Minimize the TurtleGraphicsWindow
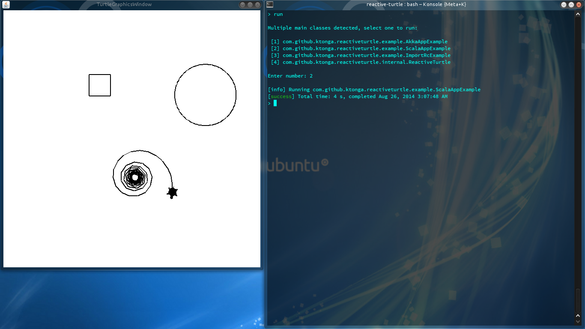Image resolution: width=585 pixels, height=329 pixels. 242,5
